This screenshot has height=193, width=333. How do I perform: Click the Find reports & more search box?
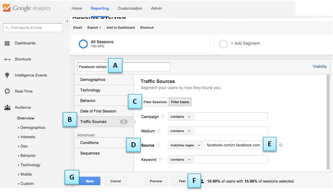pos(33,28)
